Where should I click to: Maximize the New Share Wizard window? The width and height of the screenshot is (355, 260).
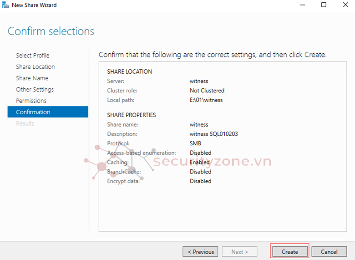click(x=324, y=5)
